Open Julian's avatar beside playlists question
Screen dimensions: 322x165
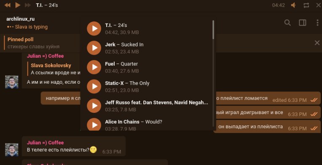(x=12, y=150)
